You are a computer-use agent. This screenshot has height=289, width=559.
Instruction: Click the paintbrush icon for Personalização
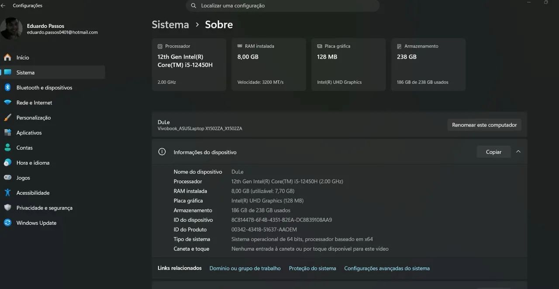(x=7, y=117)
